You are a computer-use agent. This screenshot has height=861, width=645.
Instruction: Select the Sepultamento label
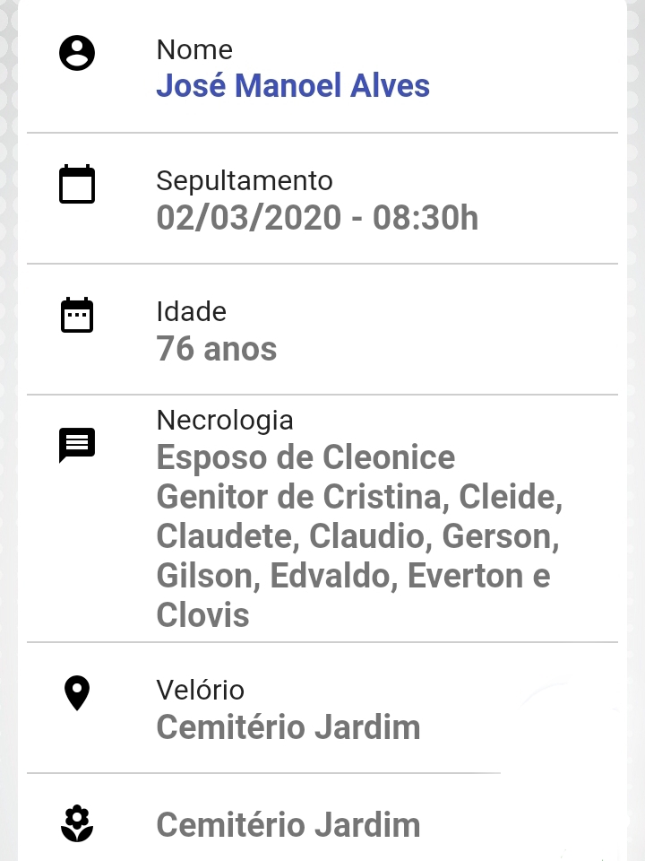point(244,181)
